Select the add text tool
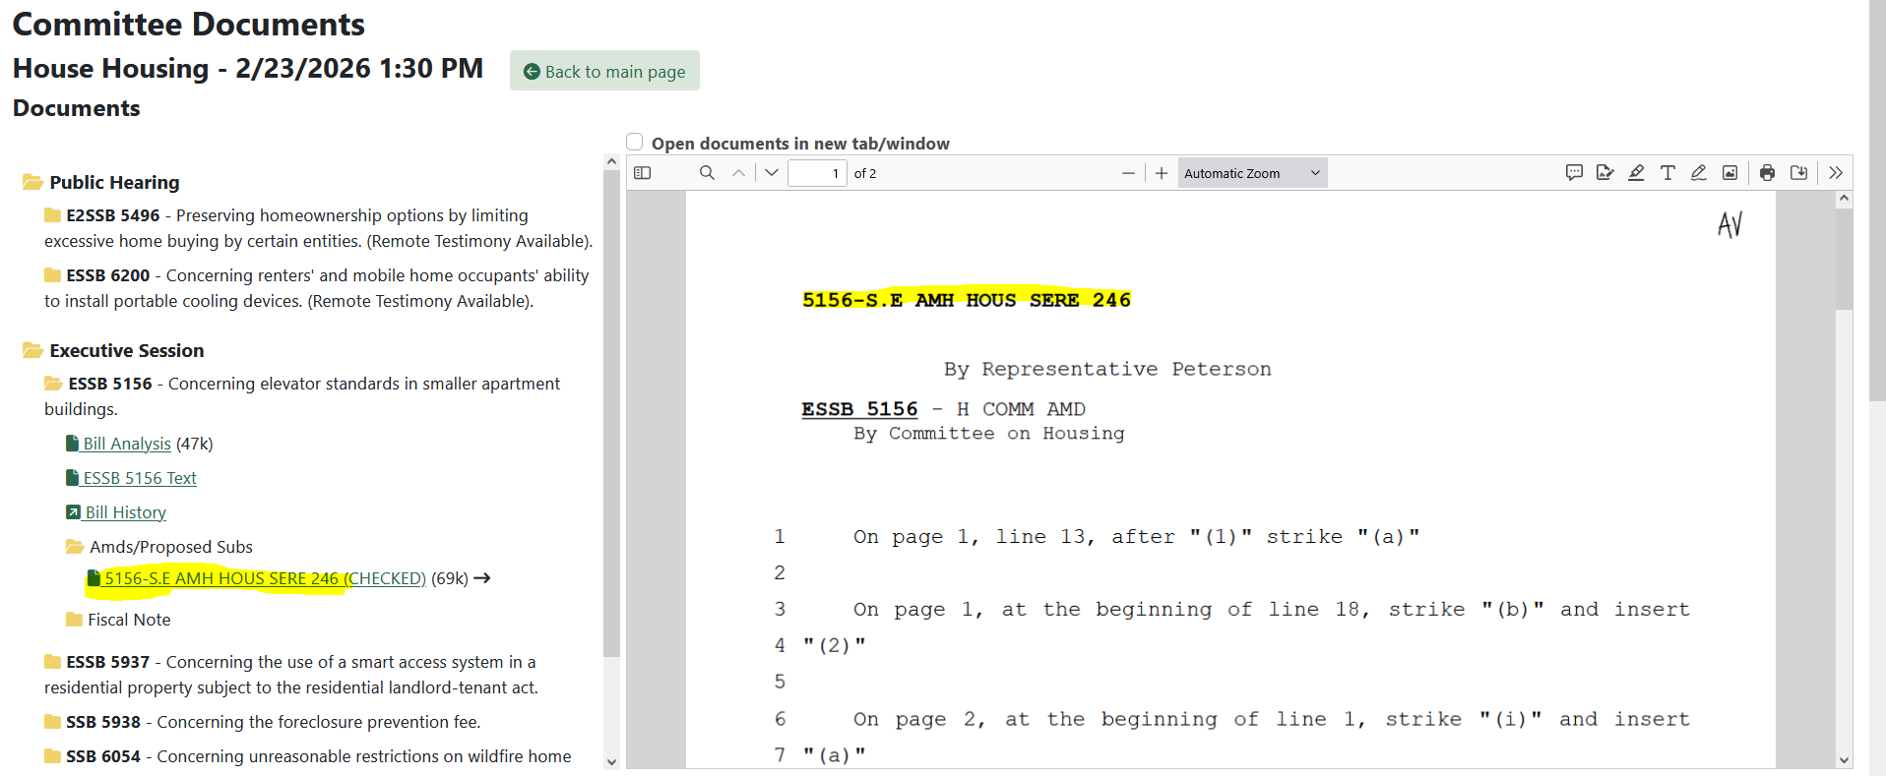The image size is (1886, 776). (1667, 173)
